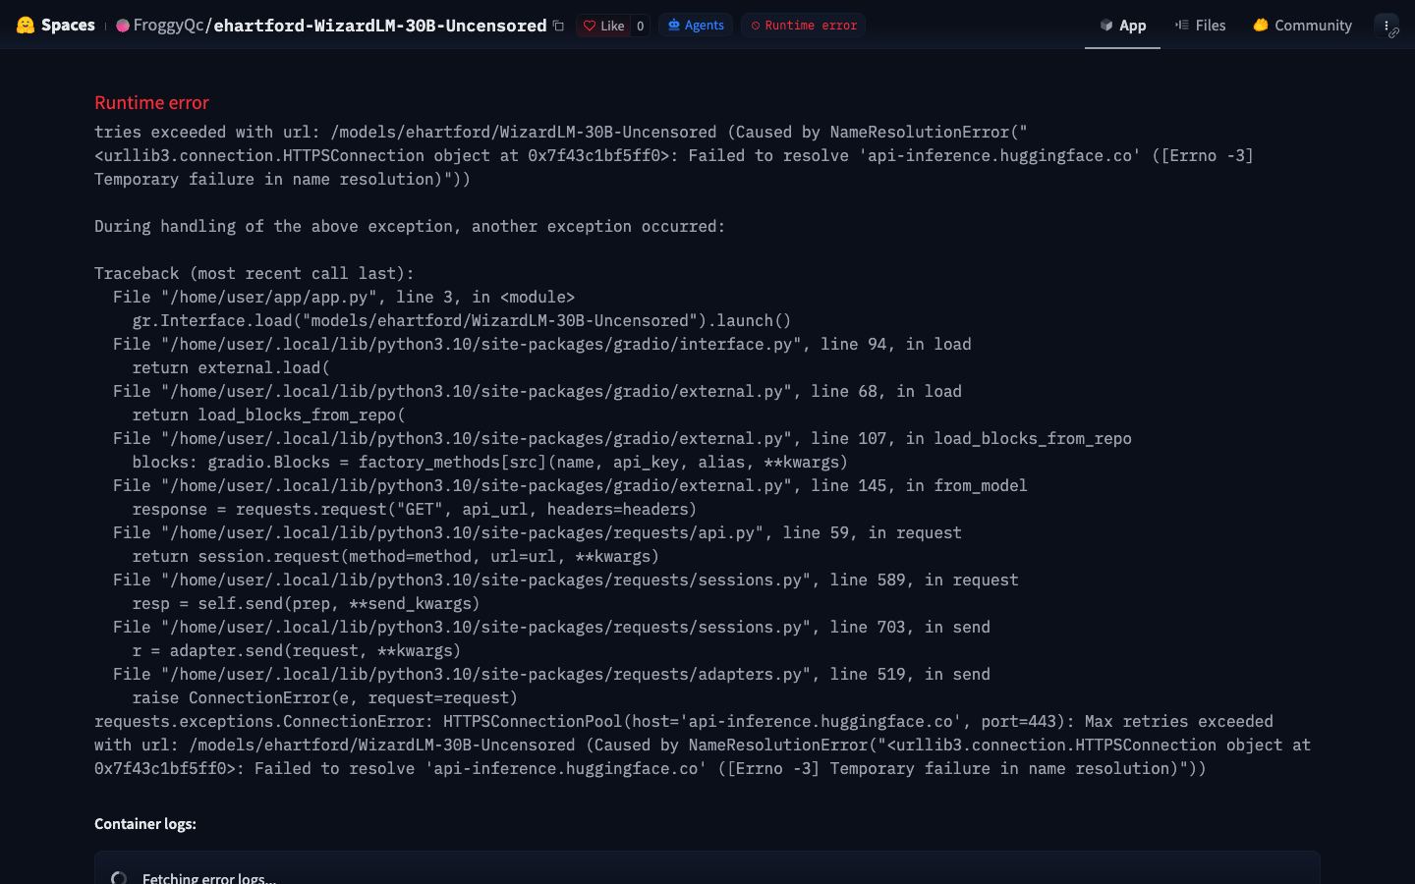Switch to the App tab
Image resolution: width=1415 pixels, height=884 pixels.
(x=1122, y=26)
